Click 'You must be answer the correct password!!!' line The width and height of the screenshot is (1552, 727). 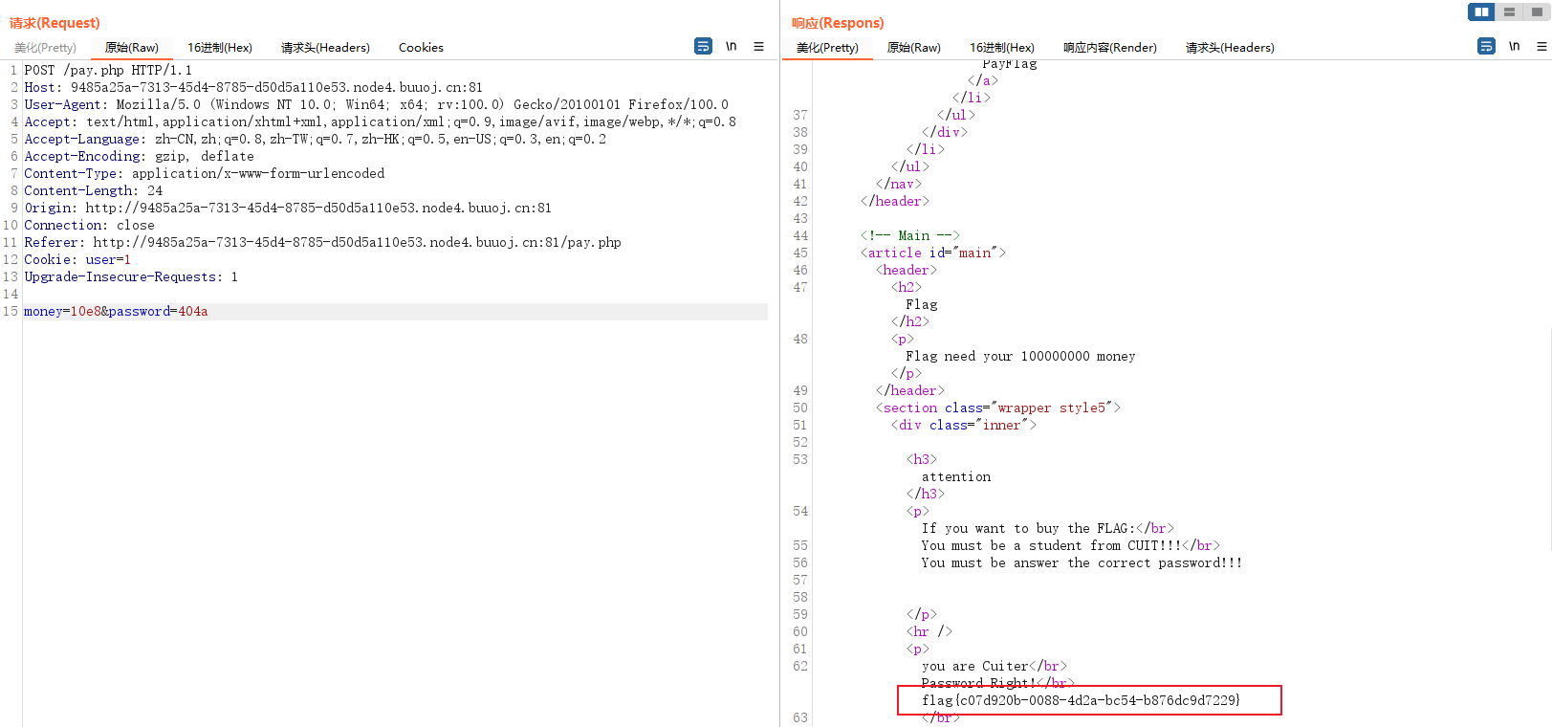point(1082,562)
